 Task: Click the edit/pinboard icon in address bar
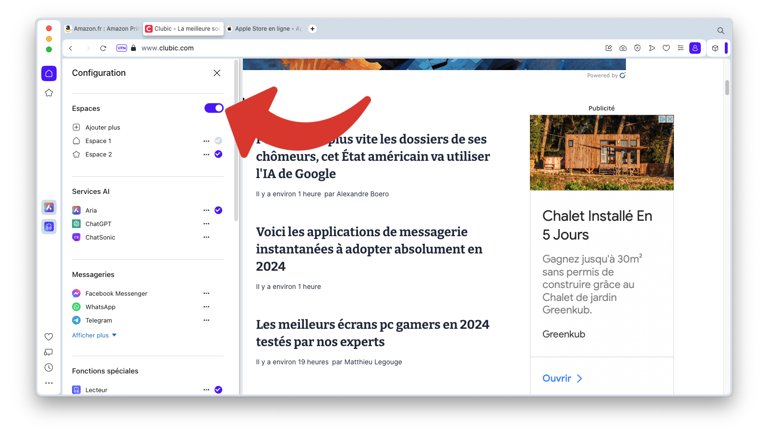click(609, 48)
